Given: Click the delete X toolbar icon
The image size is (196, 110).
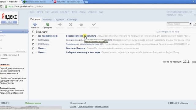Looking at the screenshot, I should (x=71, y=24).
